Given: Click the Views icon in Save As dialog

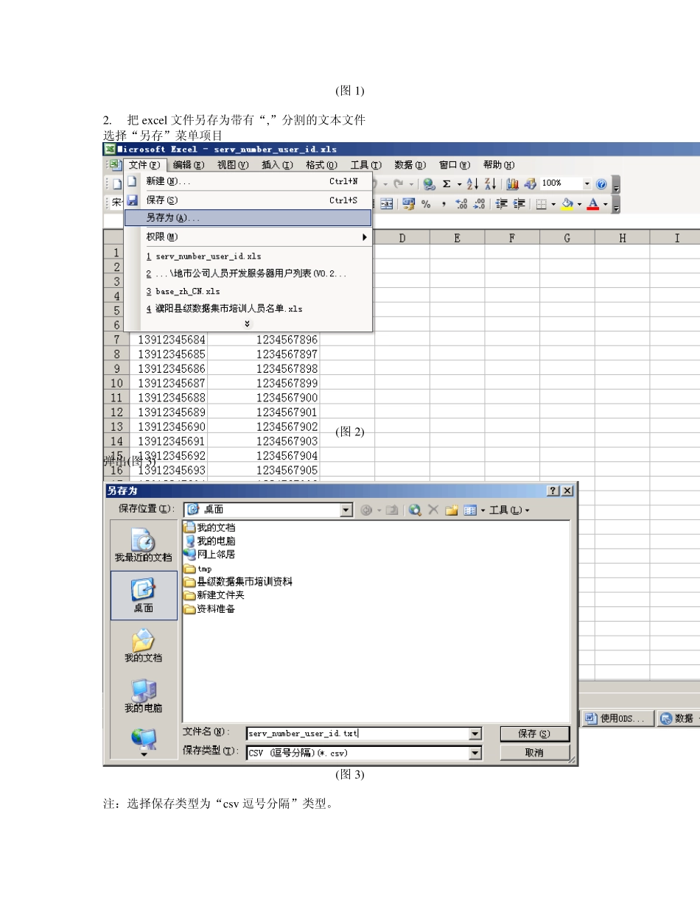Looking at the screenshot, I should (x=470, y=510).
